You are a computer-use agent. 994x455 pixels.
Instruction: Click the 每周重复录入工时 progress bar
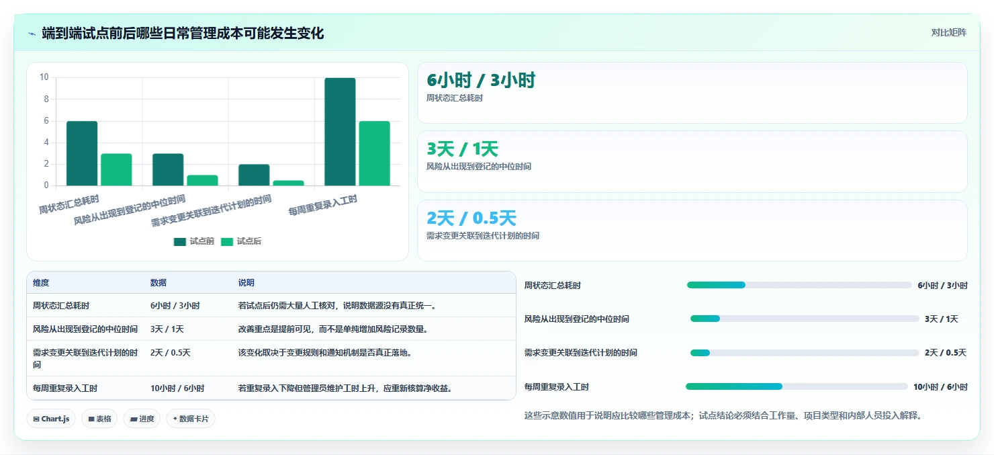797,386
